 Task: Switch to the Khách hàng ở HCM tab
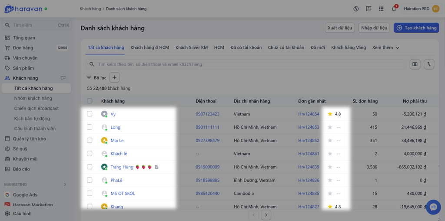pyautogui.click(x=150, y=47)
